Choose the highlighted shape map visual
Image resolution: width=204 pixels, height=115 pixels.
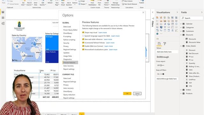(161, 27)
